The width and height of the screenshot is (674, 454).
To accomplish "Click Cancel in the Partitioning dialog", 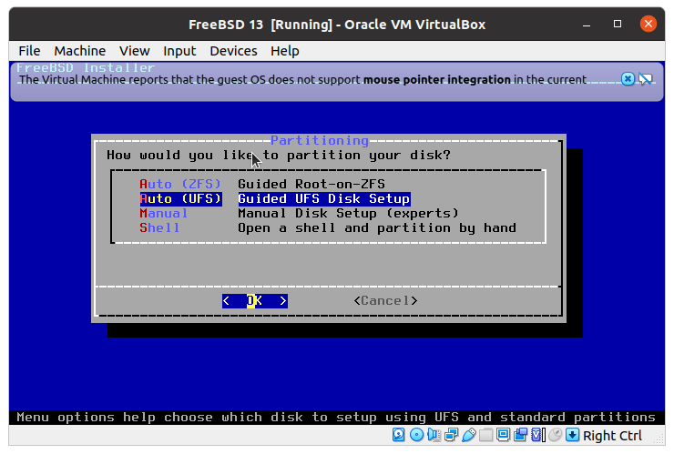I will (x=385, y=300).
